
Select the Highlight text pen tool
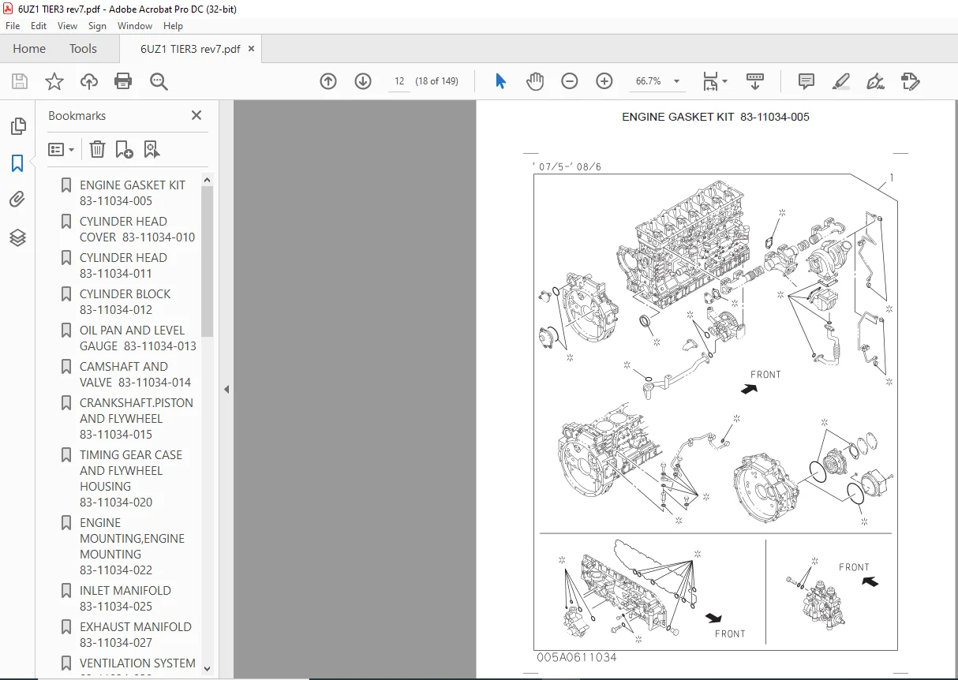[x=841, y=81]
